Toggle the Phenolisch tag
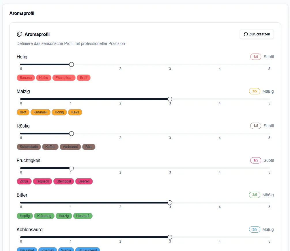 pyautogui.click(x=64, y=78)
